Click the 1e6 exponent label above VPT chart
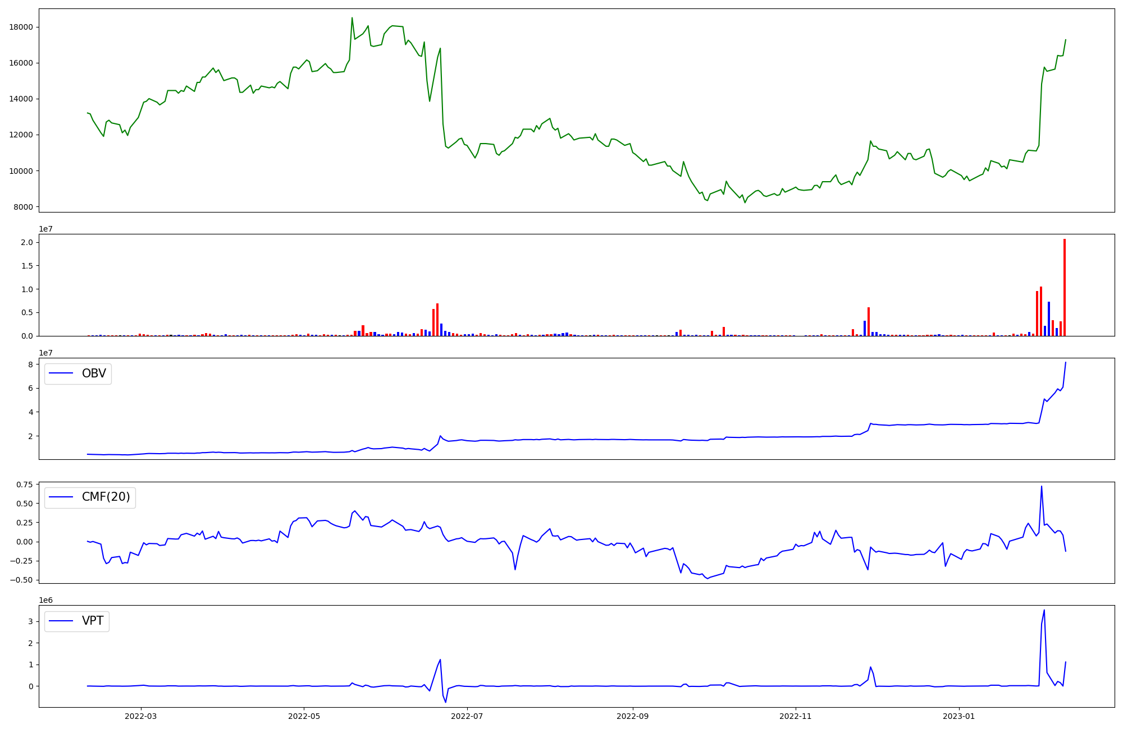Image resolution: width=1123 pixels, height=729 pixels. 45,600
